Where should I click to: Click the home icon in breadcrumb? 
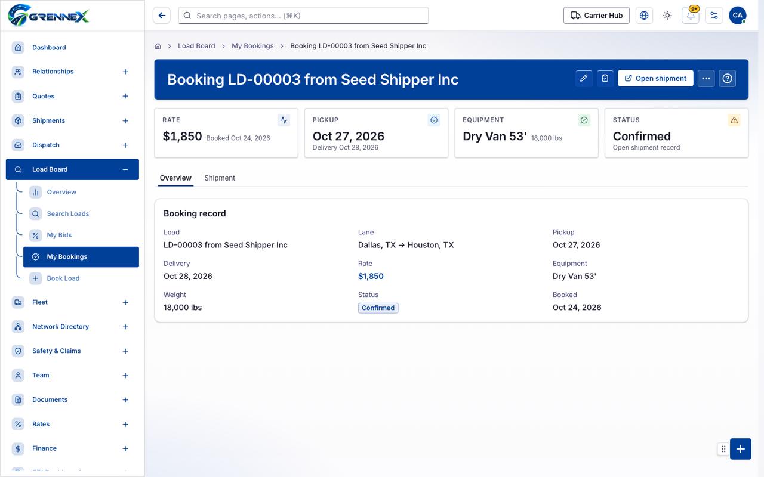(x=158, y=46)
